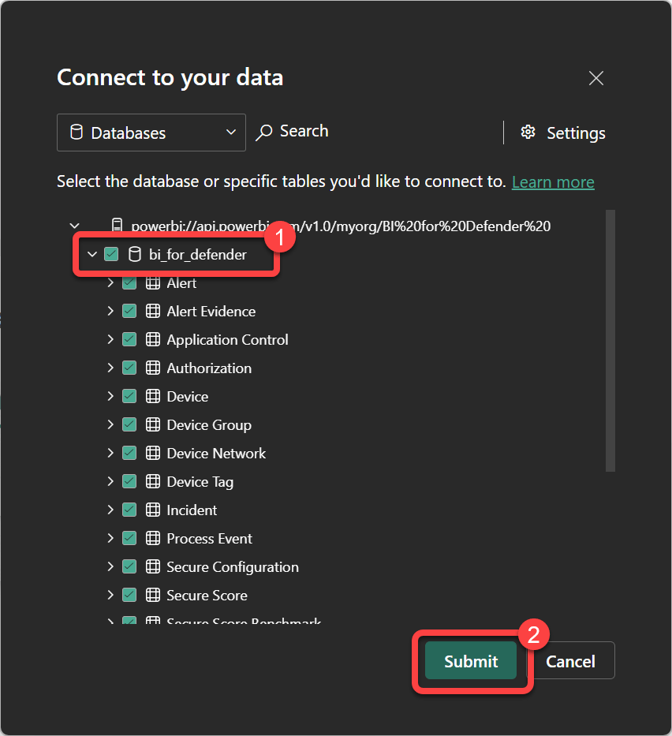Select the bi_for_defender label
This screenshot has height=736, width=672.
point(197,255)
